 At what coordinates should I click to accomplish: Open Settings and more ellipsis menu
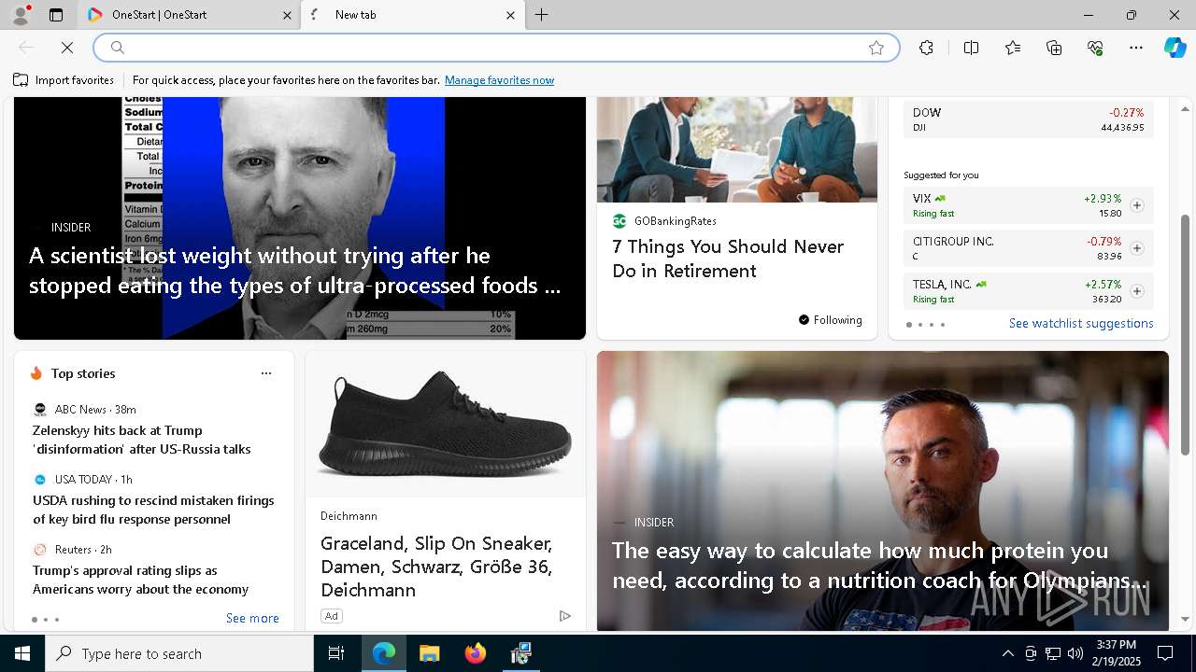click(x=1136, y=48)
